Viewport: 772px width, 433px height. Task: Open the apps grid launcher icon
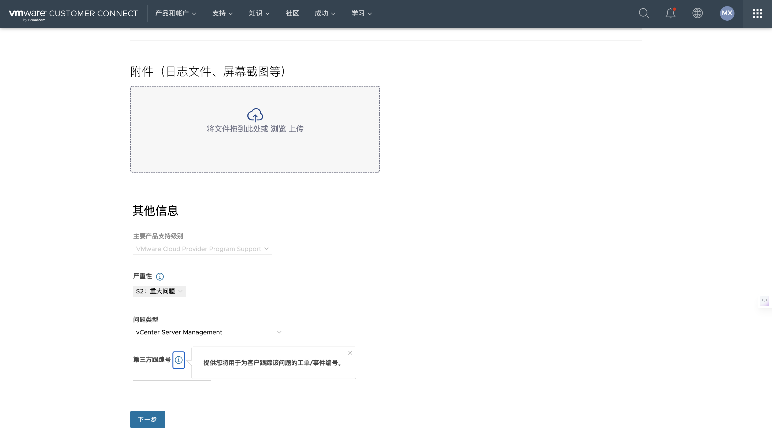tap(757, 13)
